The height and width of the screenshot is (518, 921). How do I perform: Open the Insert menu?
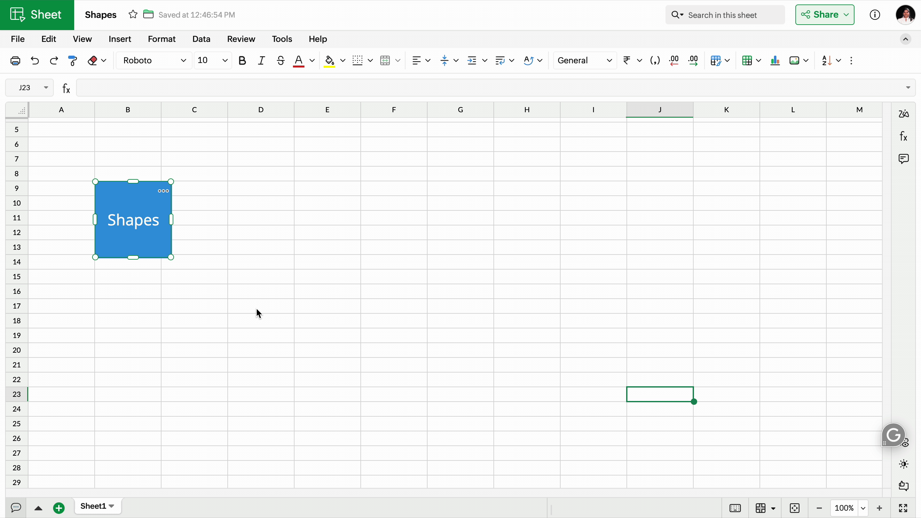pos(120,39)
